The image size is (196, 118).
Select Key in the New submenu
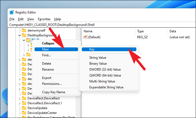(109, 49)
